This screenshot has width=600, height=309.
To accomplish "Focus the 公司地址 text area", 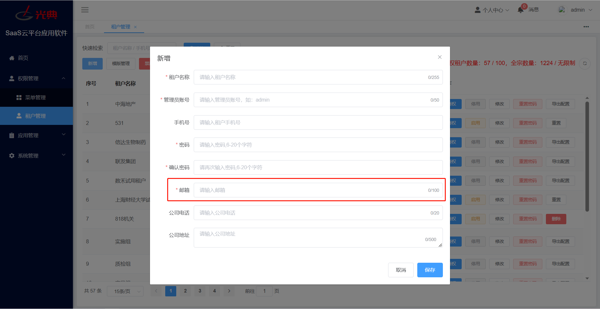I will coord(318,238).
